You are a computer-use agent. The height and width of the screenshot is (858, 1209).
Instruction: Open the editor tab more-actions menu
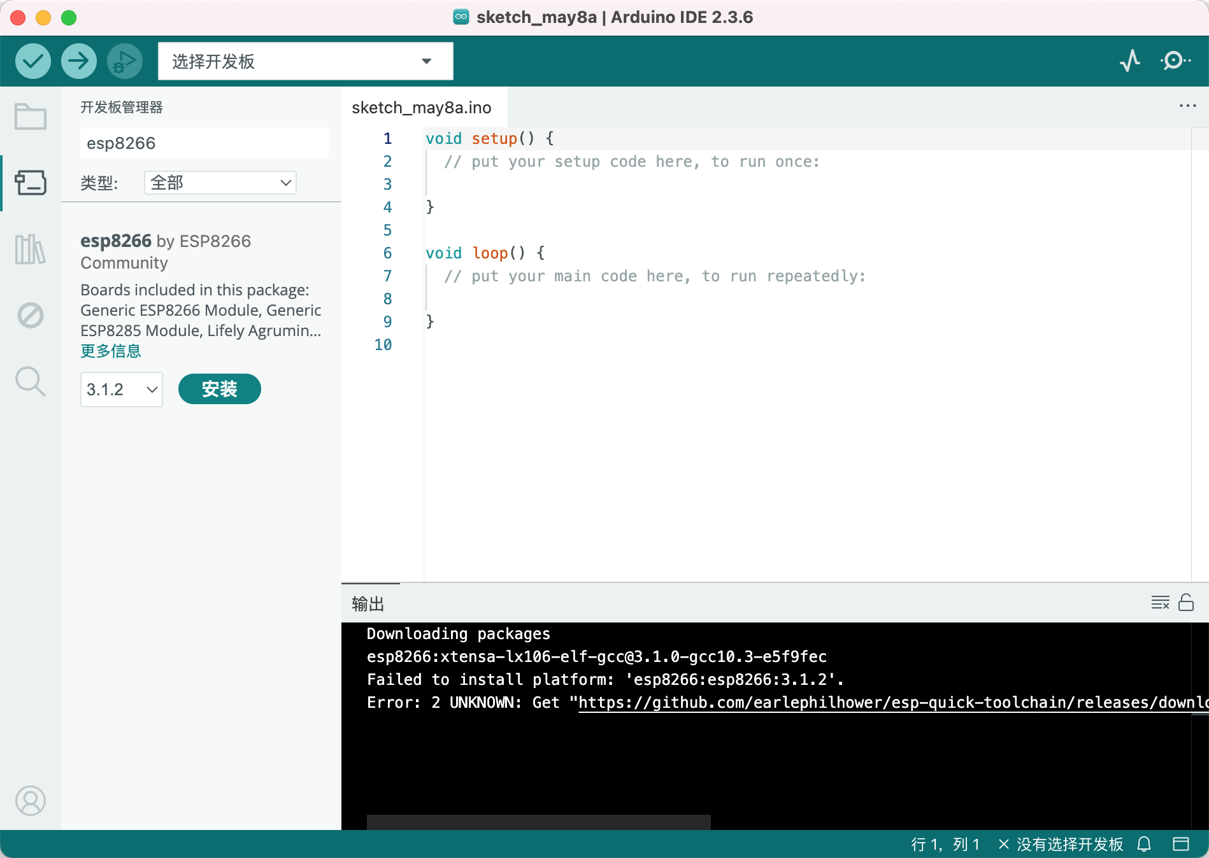tap(1187, 106)
